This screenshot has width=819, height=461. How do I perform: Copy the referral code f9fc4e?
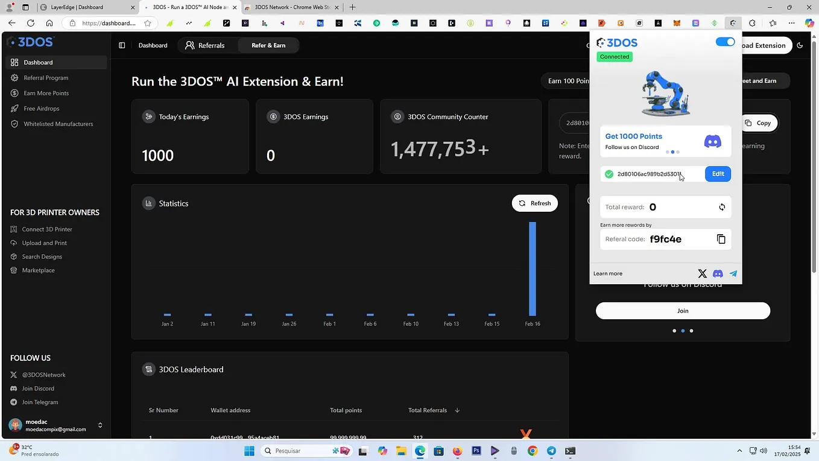coord(721,239)
